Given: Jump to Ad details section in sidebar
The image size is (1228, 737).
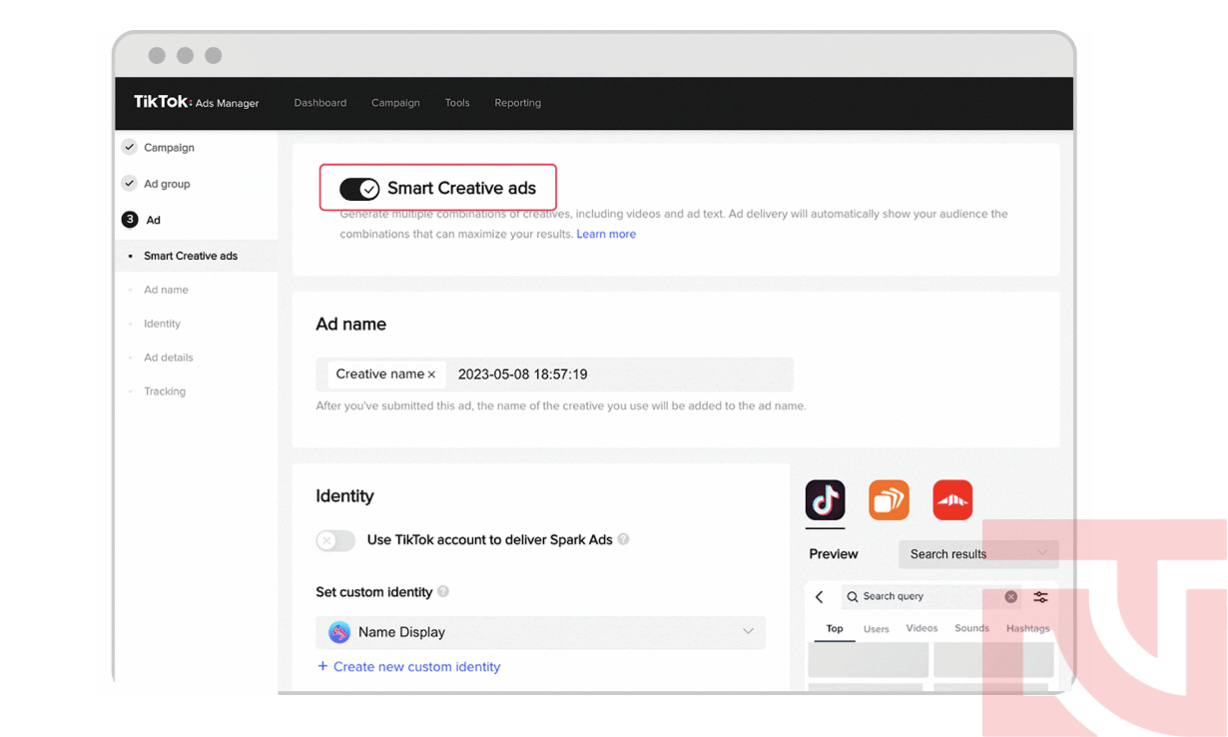Looking at the screenshot, I should click(x=169, y=358).
